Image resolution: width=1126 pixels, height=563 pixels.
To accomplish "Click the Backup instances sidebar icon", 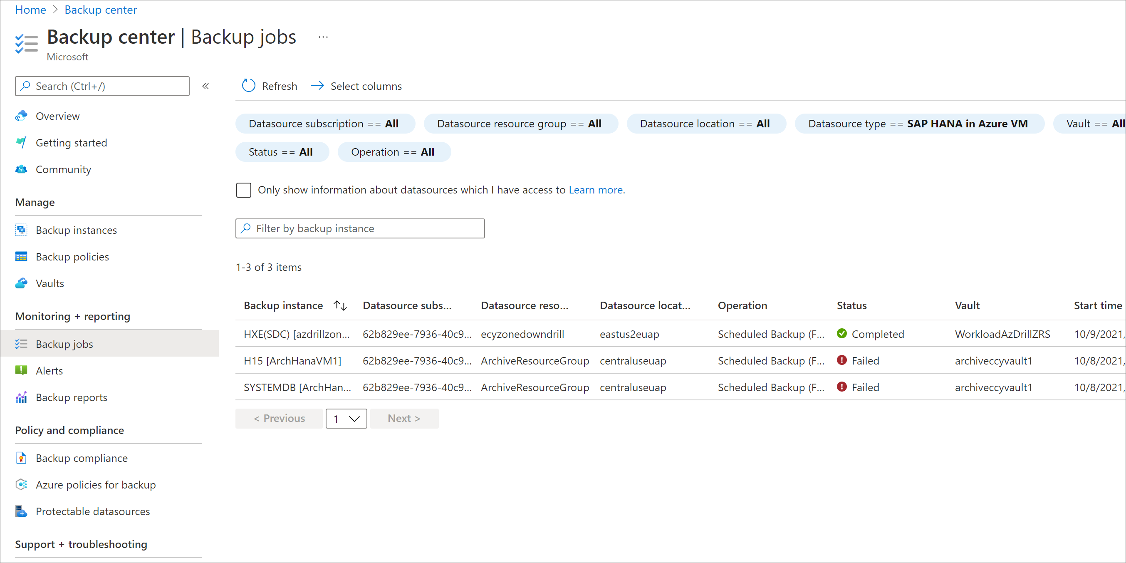I will click(22, 229).
